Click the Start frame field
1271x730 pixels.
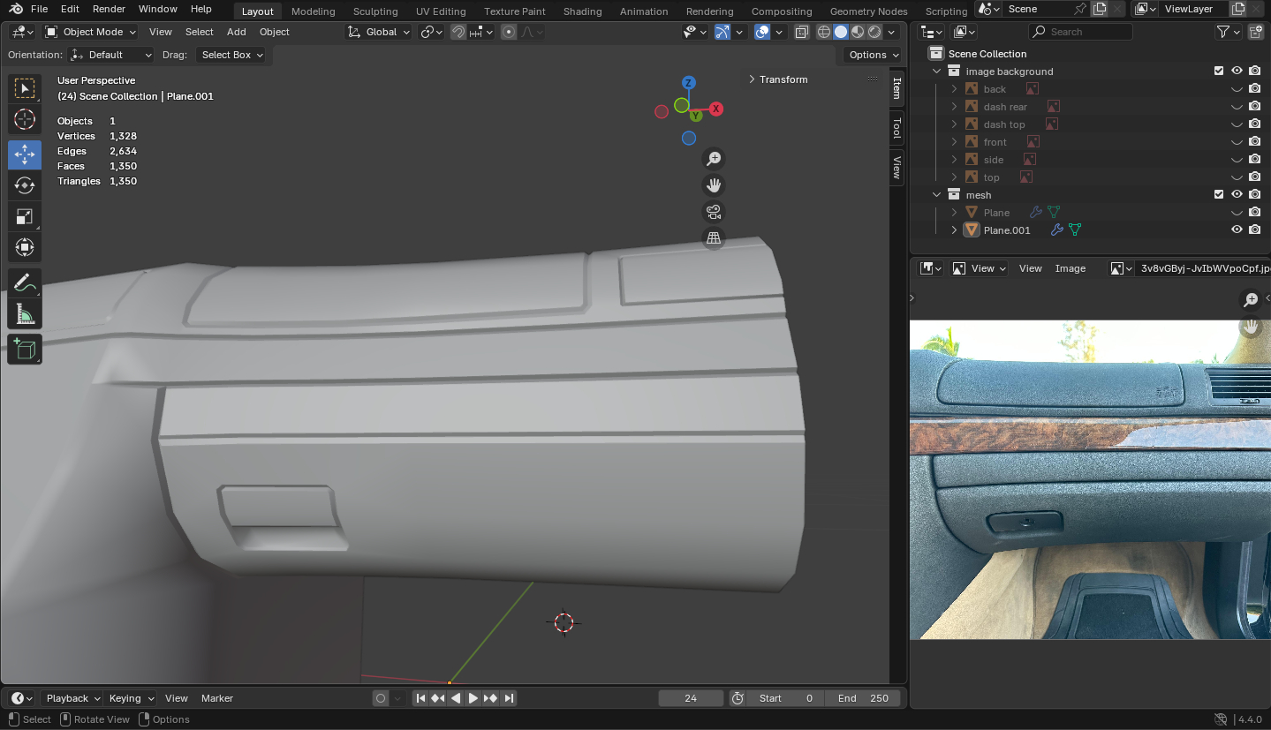pyautogui.click(x=785, y=698)
